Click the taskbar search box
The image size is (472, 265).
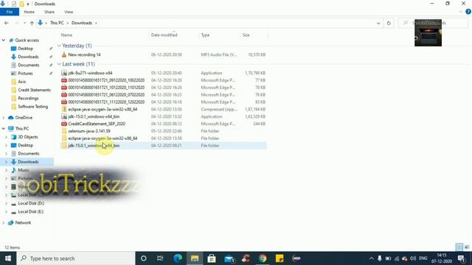click(76, 258)
